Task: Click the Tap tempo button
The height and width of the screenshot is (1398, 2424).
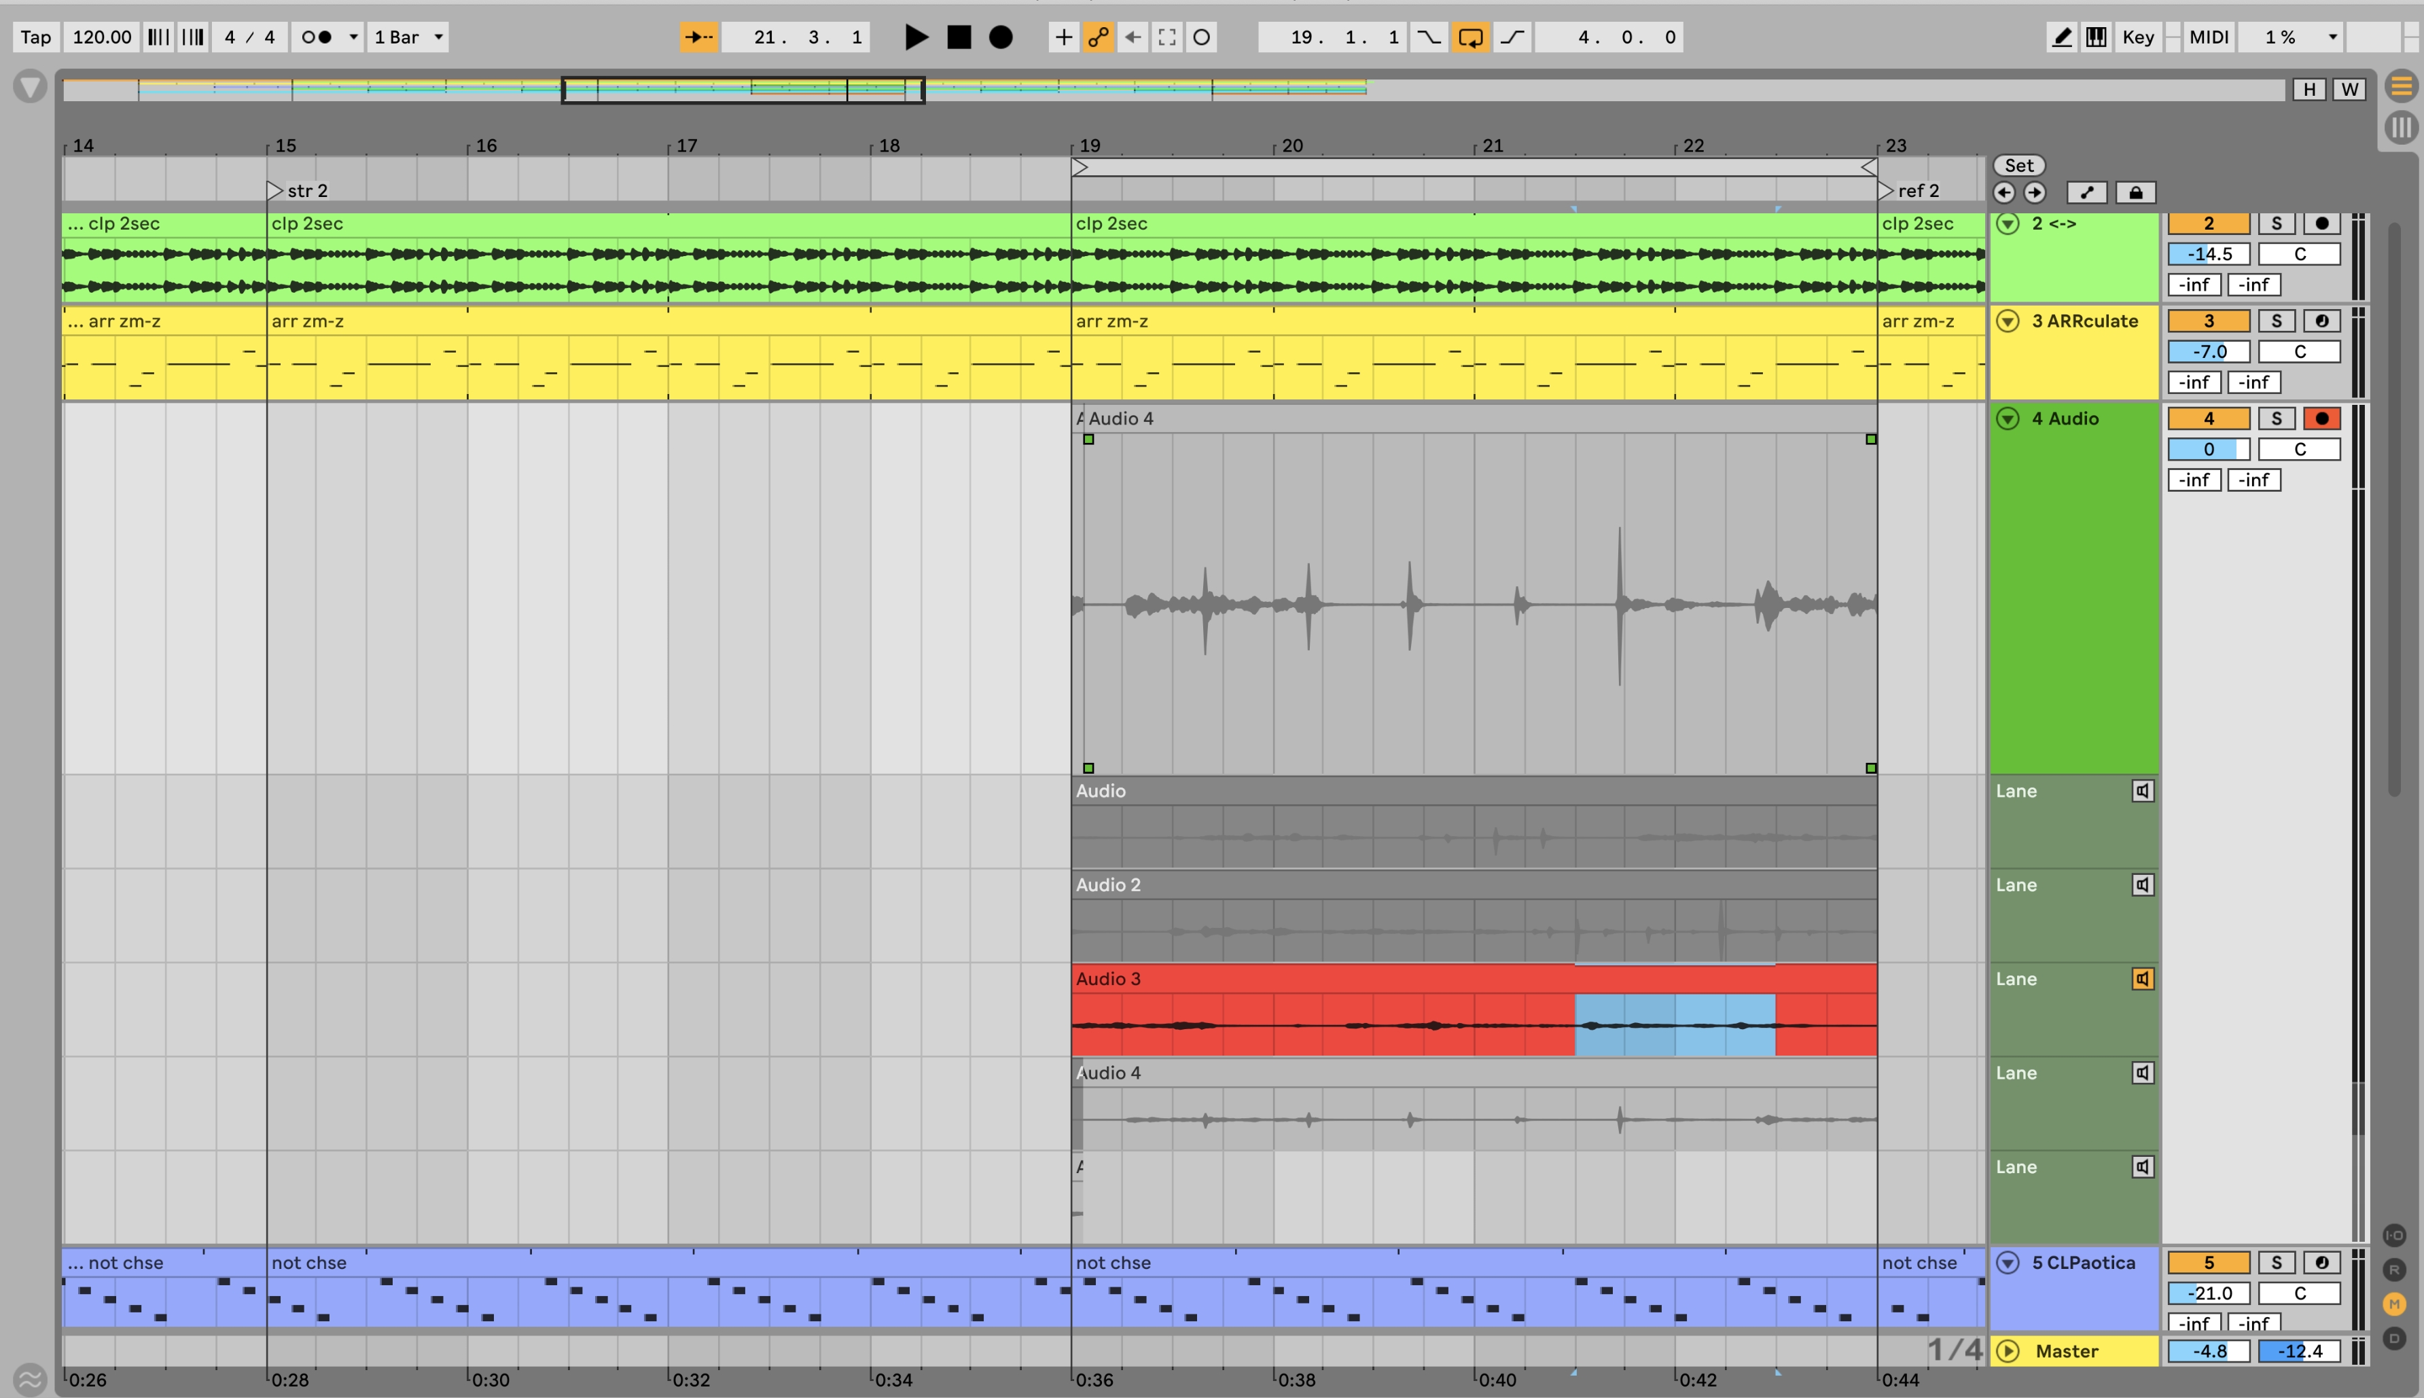Action: coord(35,37)
